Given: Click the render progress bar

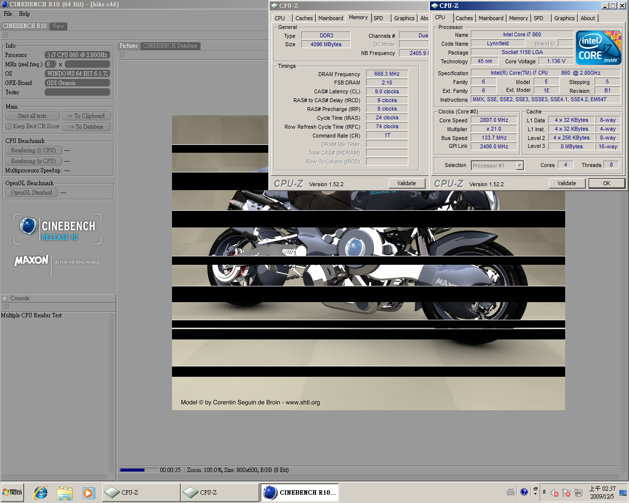Looking at the screenshot, I should coord(139,470).
